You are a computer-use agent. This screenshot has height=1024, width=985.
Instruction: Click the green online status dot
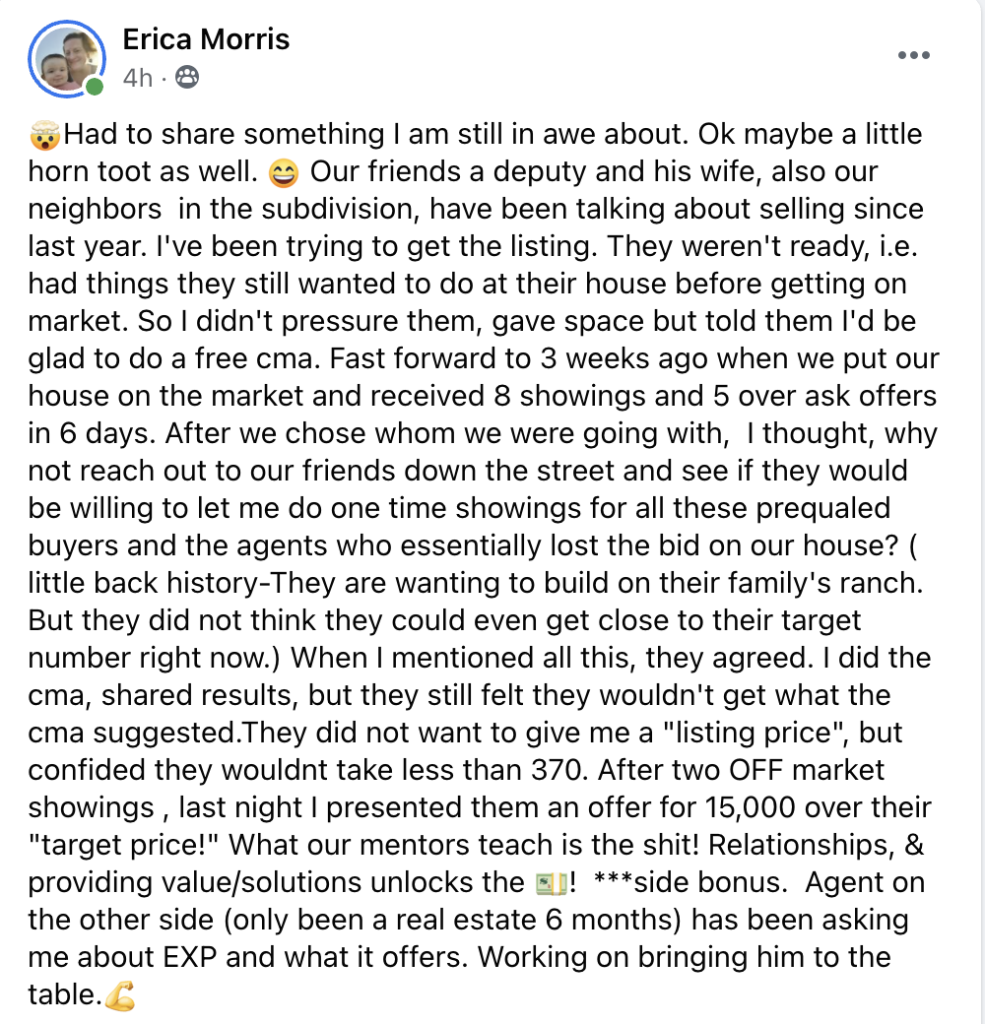[x=95, y=87]
